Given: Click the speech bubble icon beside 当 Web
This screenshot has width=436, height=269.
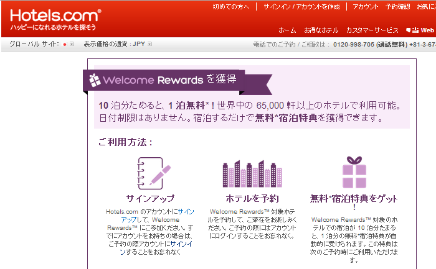Looking at the screenshot, I should [x=408, y=30].
